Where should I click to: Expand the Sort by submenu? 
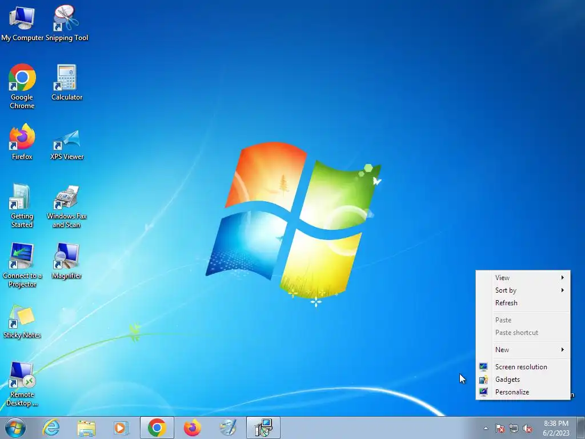[523, 290]
